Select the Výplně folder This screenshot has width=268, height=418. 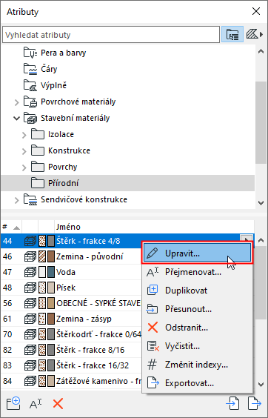(x=53, y=85)
